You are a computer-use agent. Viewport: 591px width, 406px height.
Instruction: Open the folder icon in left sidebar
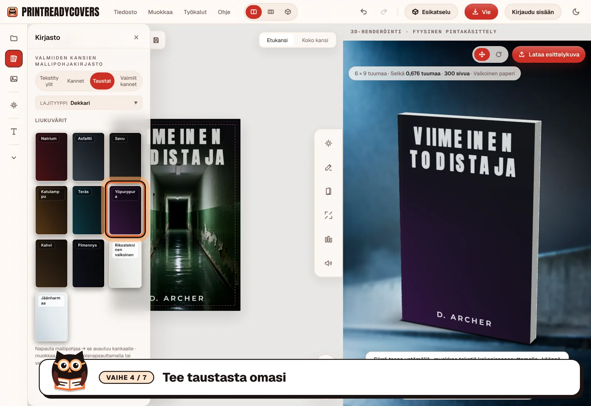14,38
